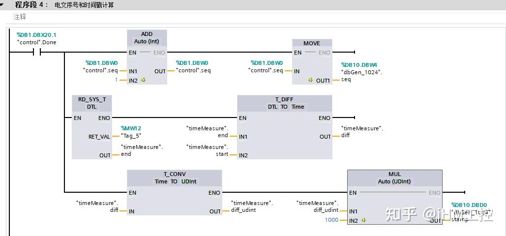
Task: Select the T_CONV instruction block title
Action: tap(174, 174)
